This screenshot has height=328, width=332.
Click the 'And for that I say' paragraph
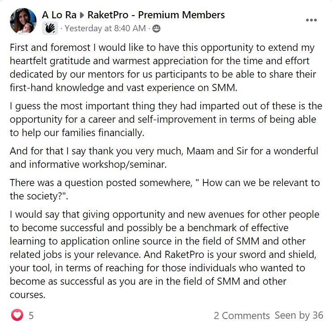pos(164,158)
